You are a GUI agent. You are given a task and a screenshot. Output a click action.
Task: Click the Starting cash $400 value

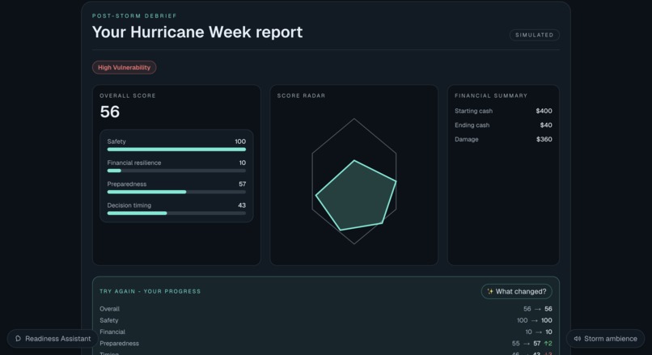[544, 111]
